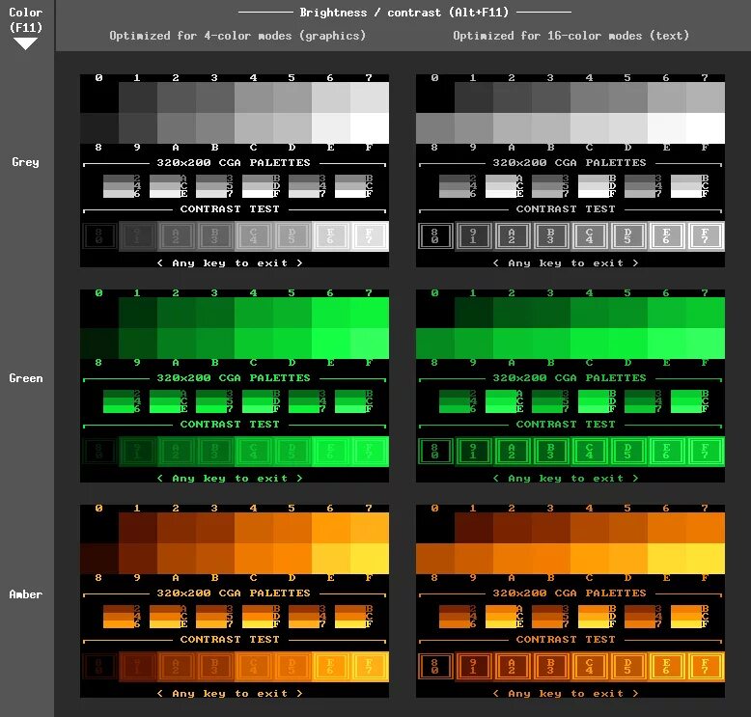751x717 pixels.
Task: Open the Amber 4-color mode preview image
Action: tap(235, 600)
